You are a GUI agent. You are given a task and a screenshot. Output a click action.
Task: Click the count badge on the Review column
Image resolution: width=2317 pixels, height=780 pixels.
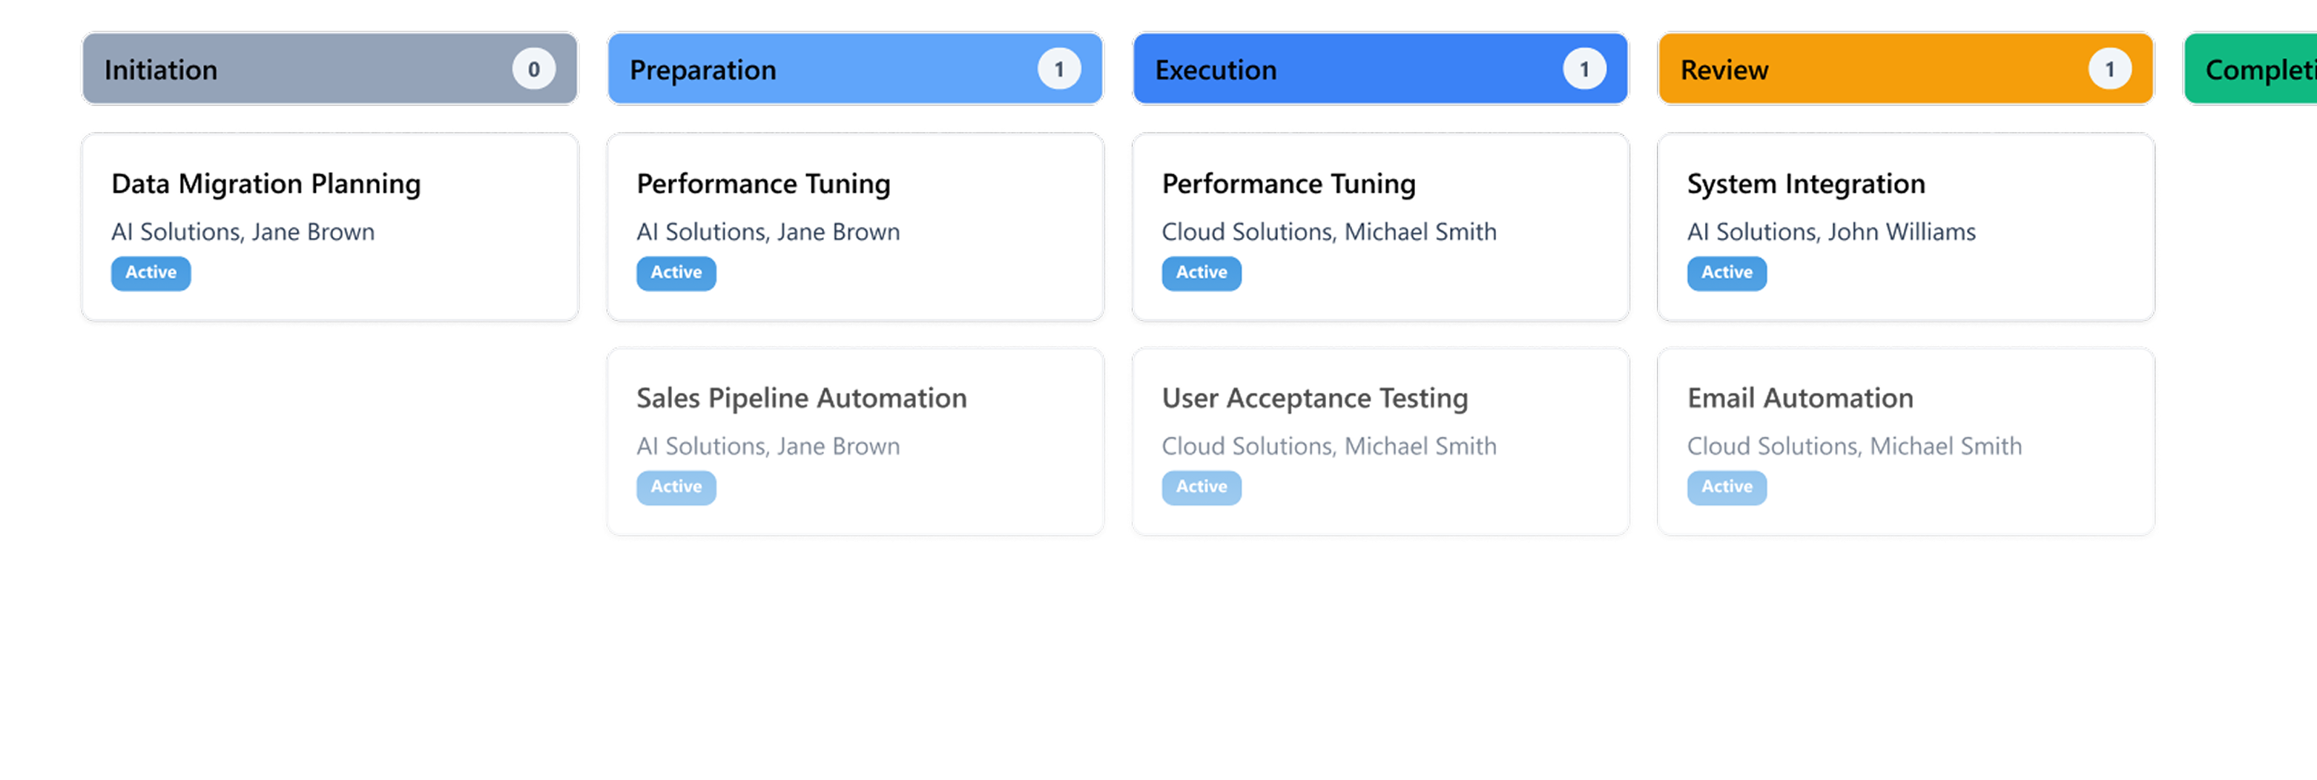pyautogui.click(x=2111, y=67)
